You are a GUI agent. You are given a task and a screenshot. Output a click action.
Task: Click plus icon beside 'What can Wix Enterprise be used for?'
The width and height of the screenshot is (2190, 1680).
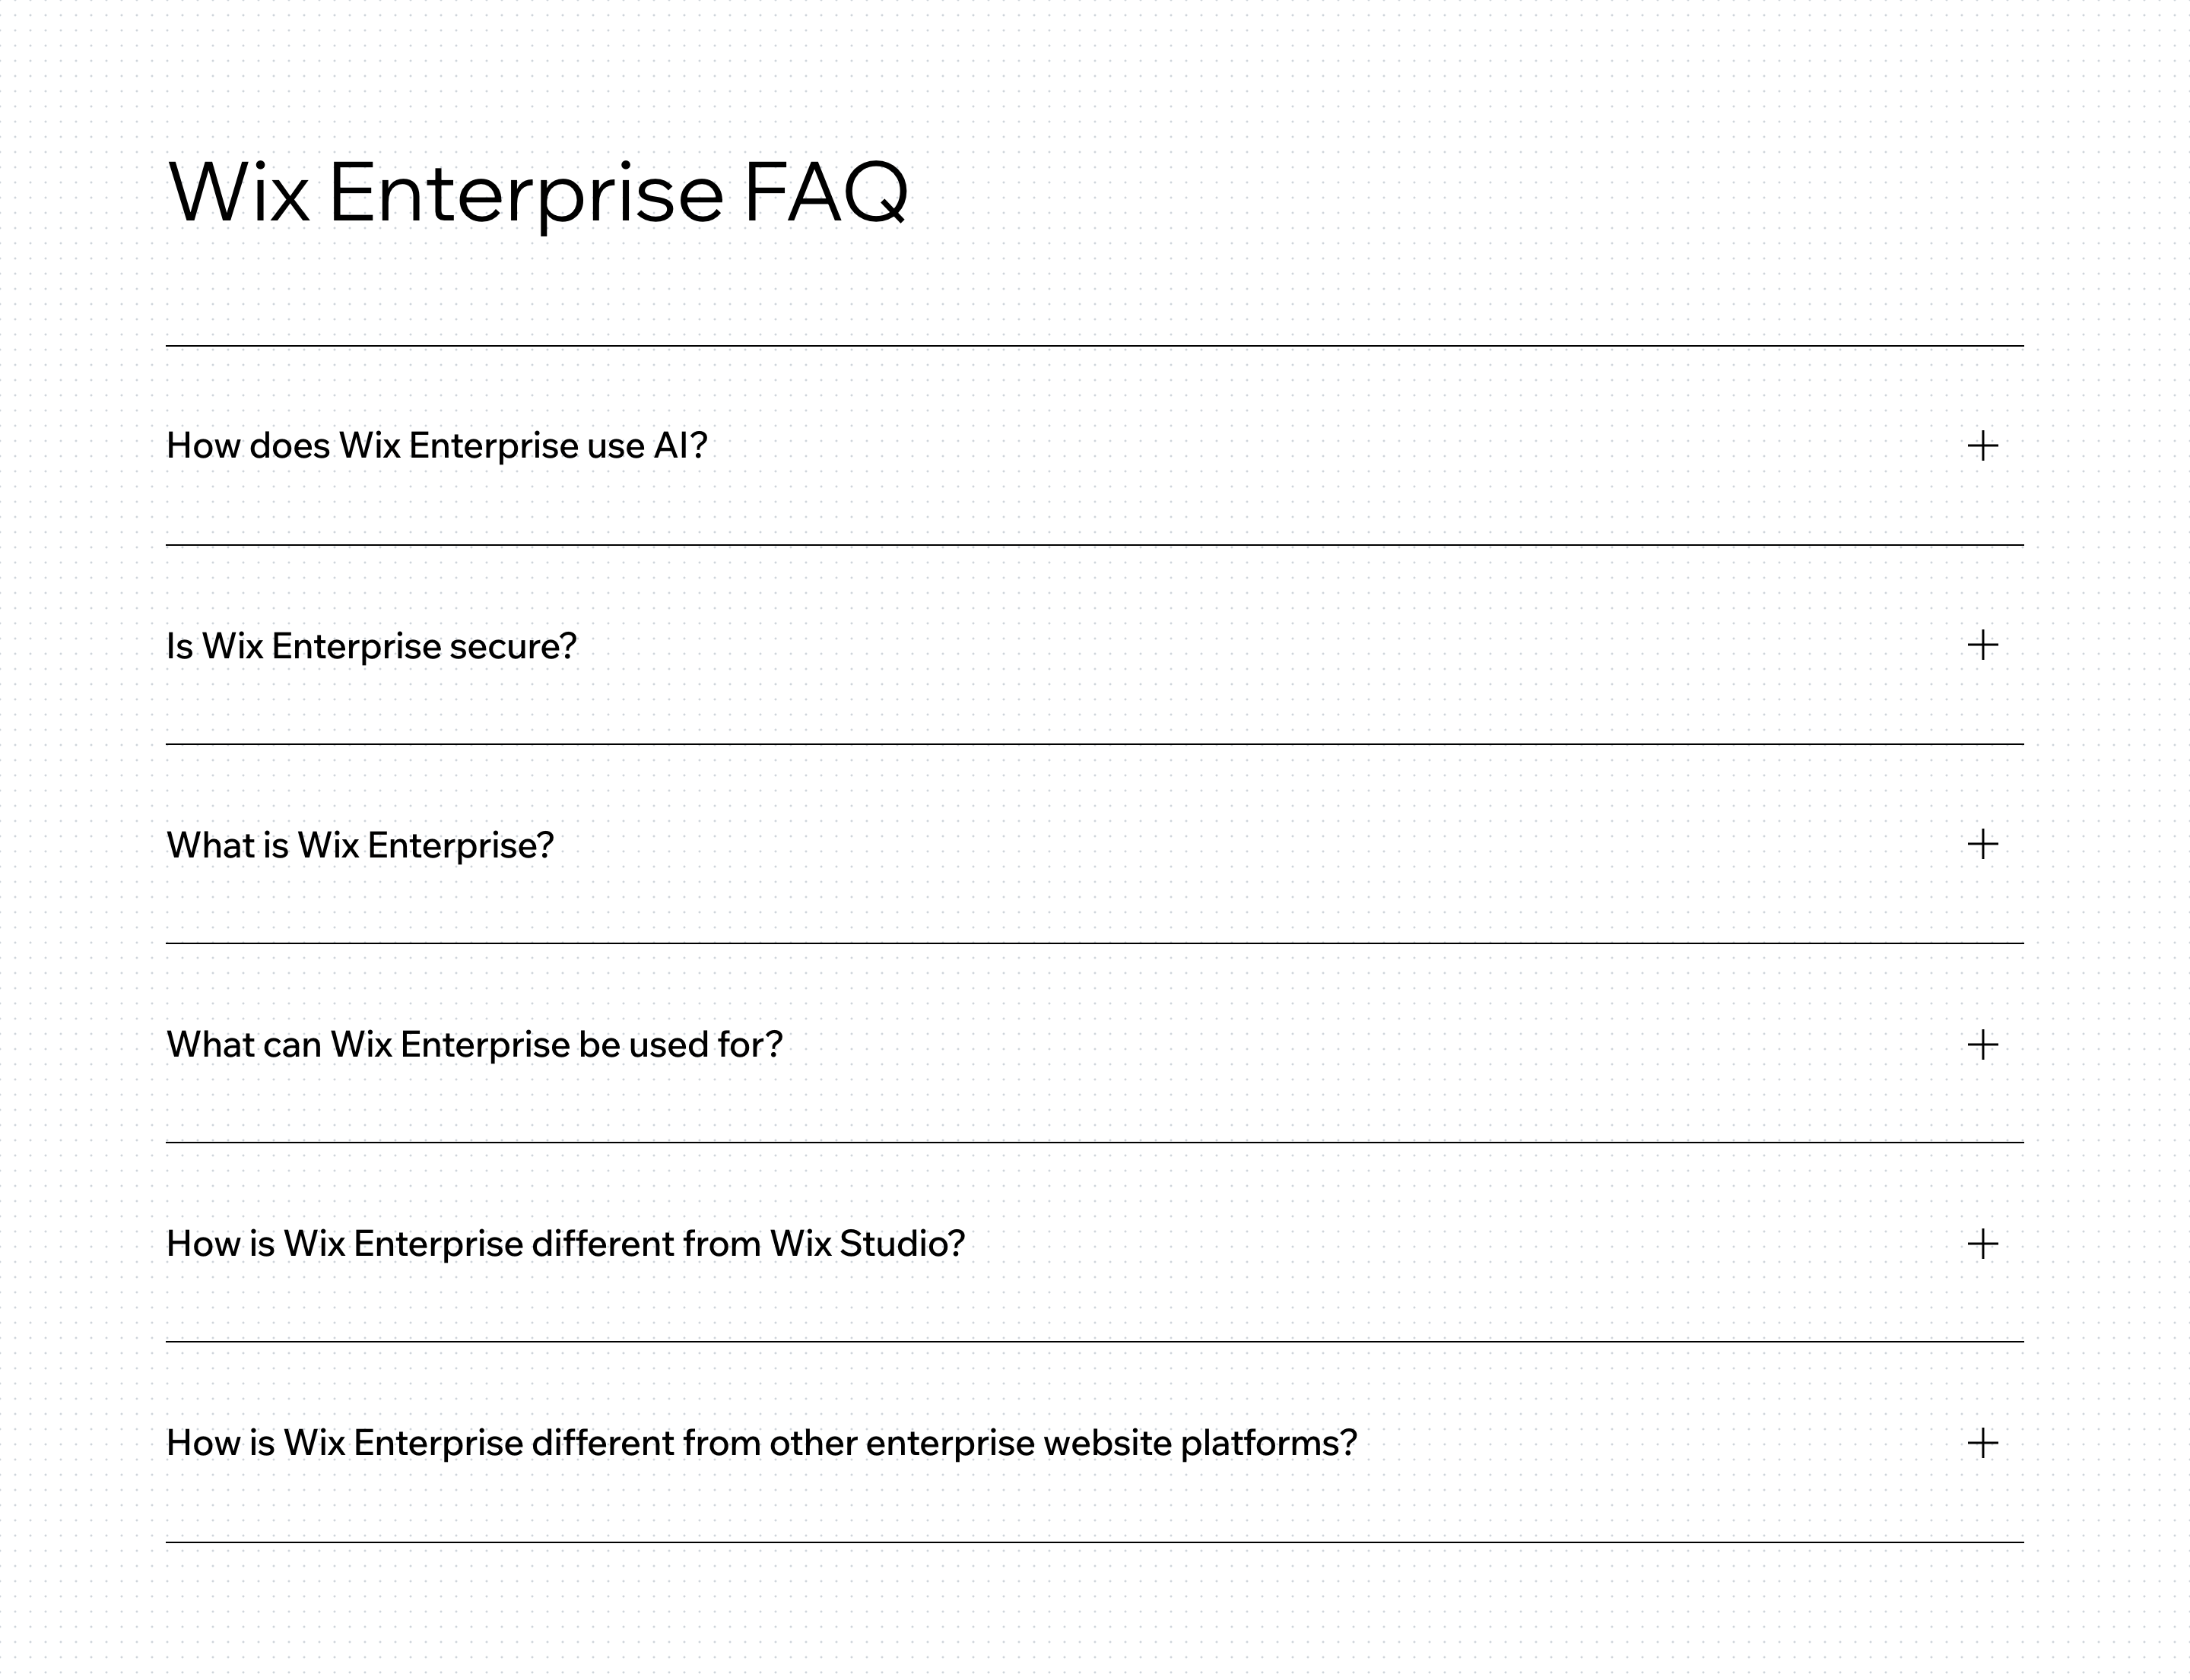point(1982,1045)
